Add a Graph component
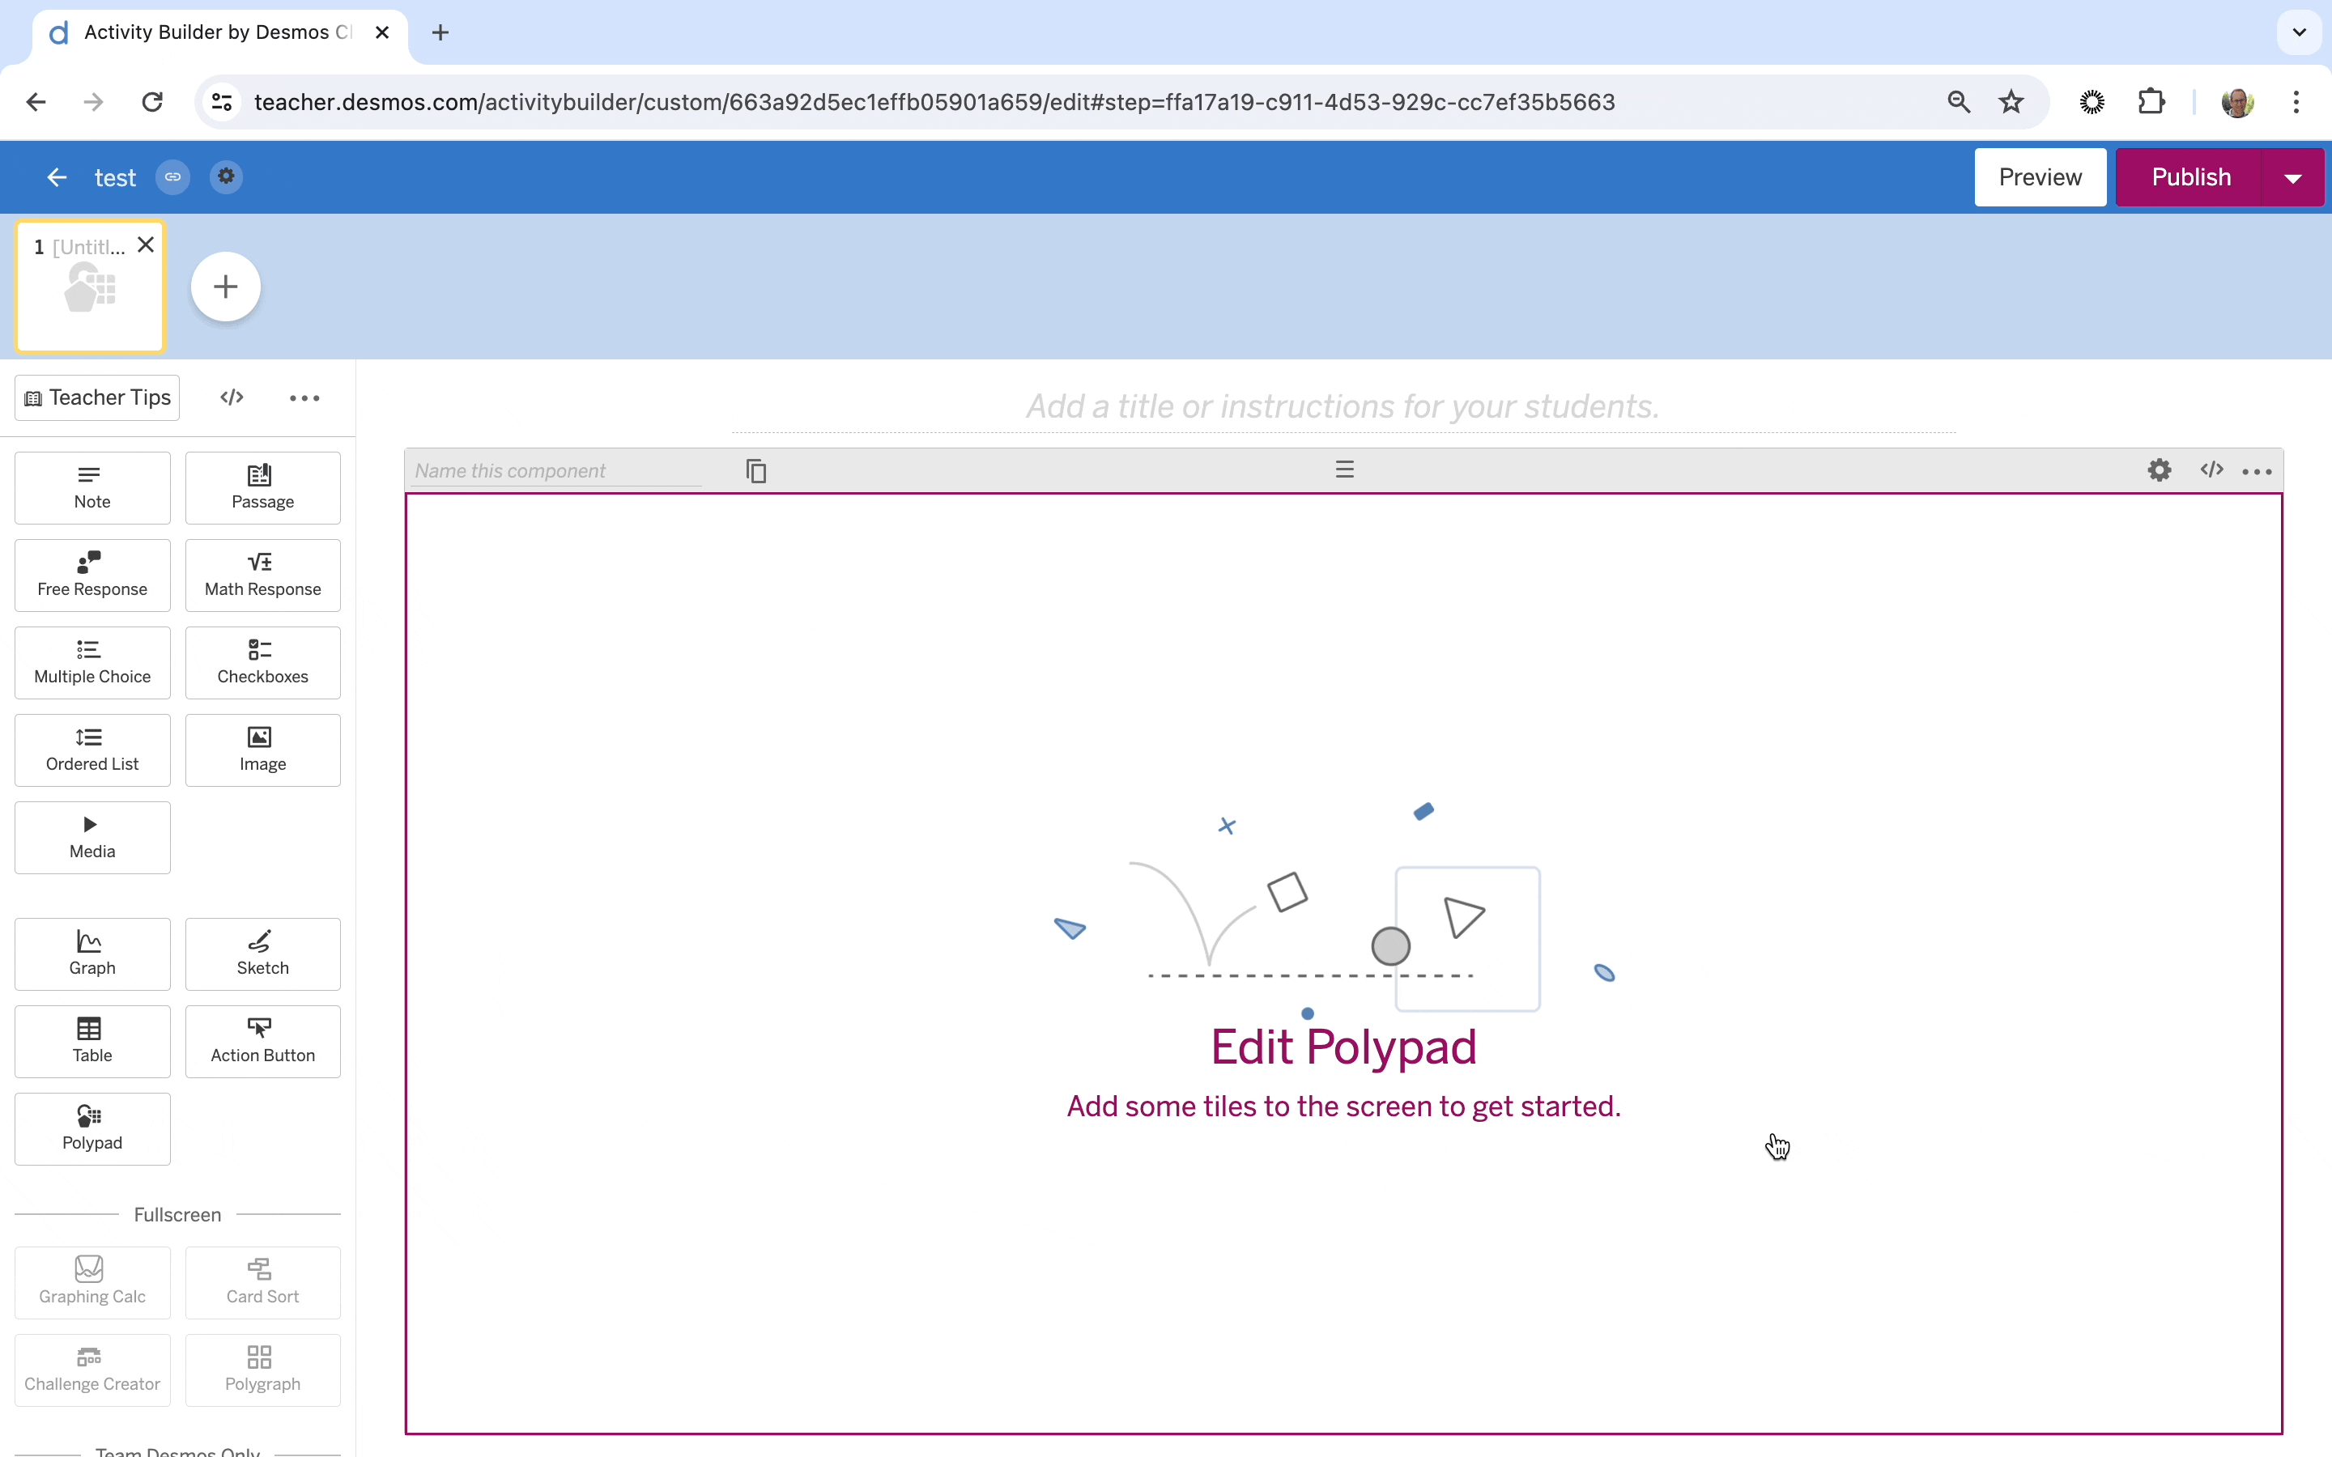This screenshot has width=2332, height=1457. tap(92, 954)
